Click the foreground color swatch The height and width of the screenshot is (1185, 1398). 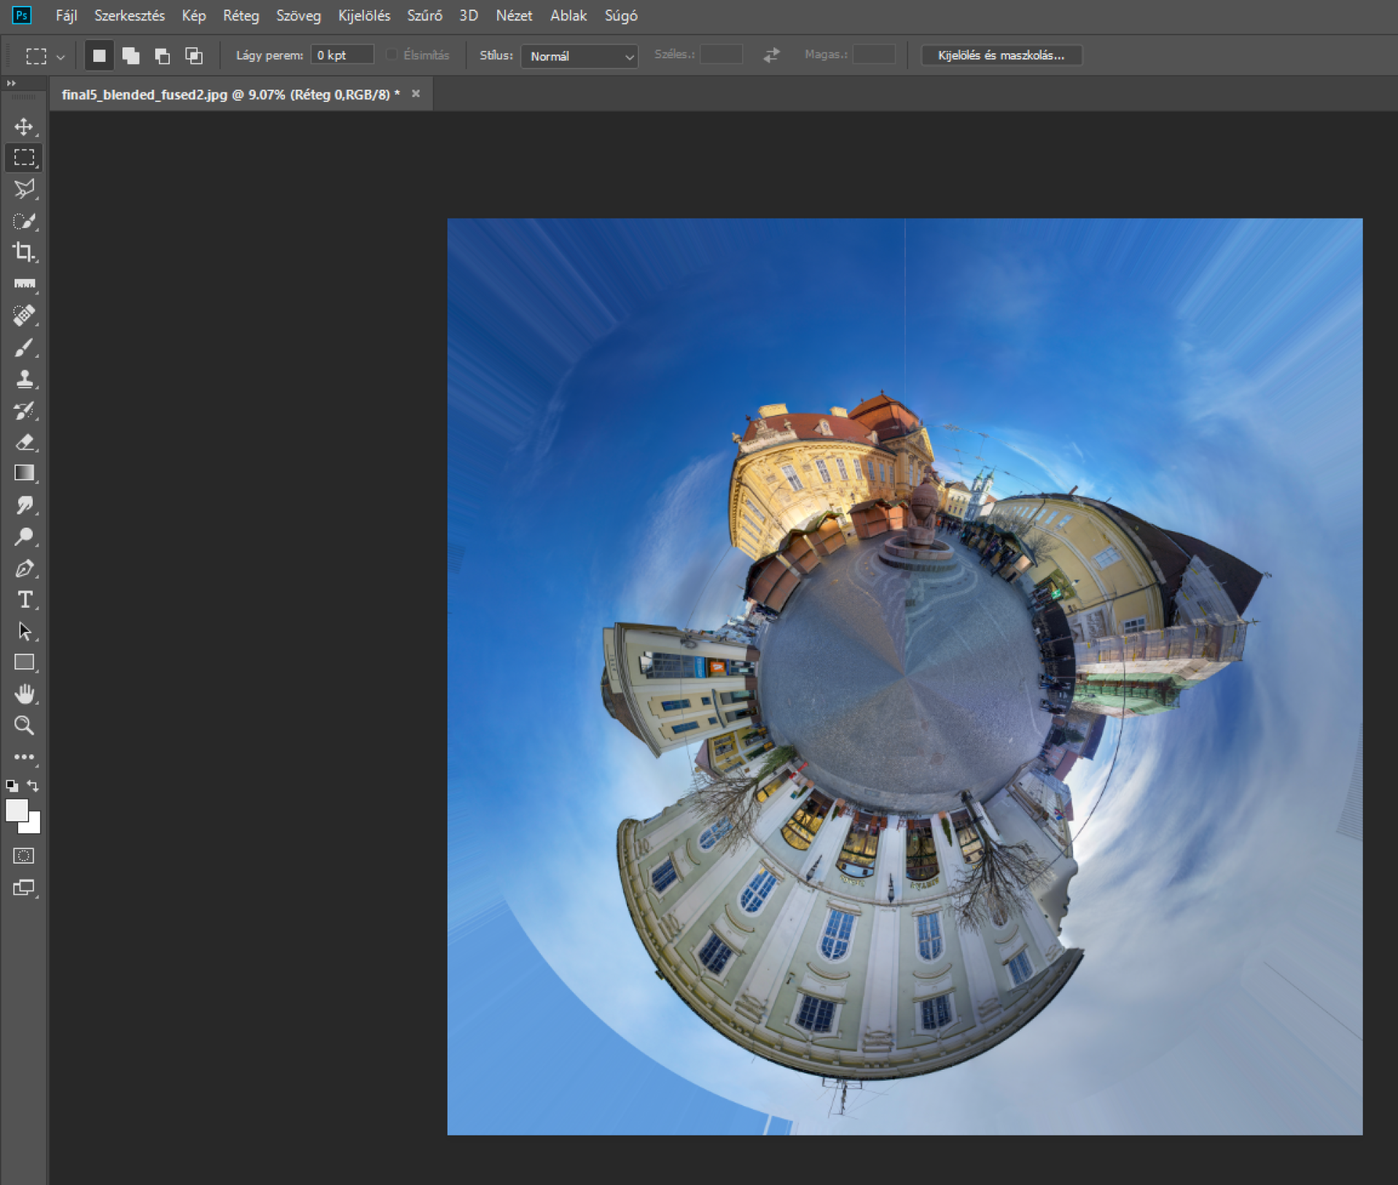16,810
